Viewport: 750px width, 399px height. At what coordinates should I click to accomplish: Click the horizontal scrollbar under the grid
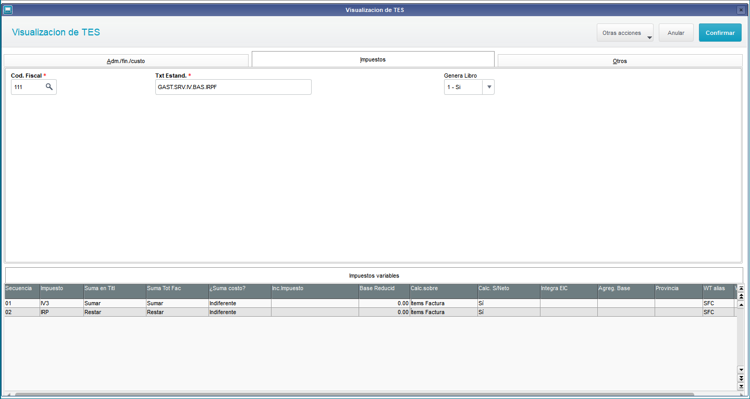point(354,395)
